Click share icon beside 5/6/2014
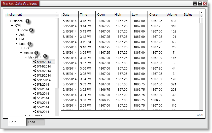212x133 pixels. click(34, 93)
